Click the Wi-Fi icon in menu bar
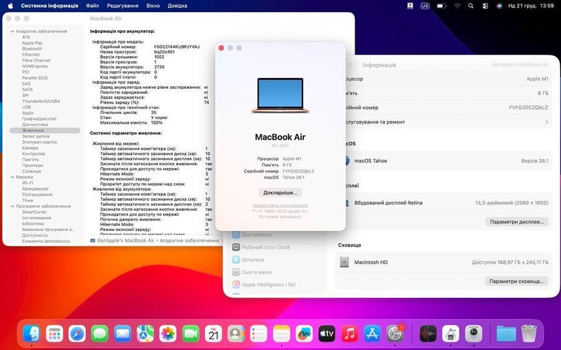The height and width of the screenshot is (350, 561). click(457, 6)
